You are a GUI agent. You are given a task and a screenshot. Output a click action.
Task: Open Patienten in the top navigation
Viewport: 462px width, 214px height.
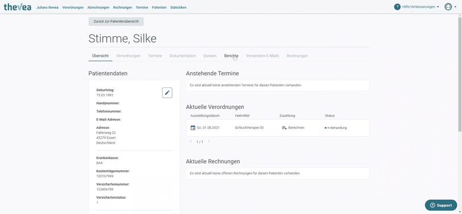(159, 7)
